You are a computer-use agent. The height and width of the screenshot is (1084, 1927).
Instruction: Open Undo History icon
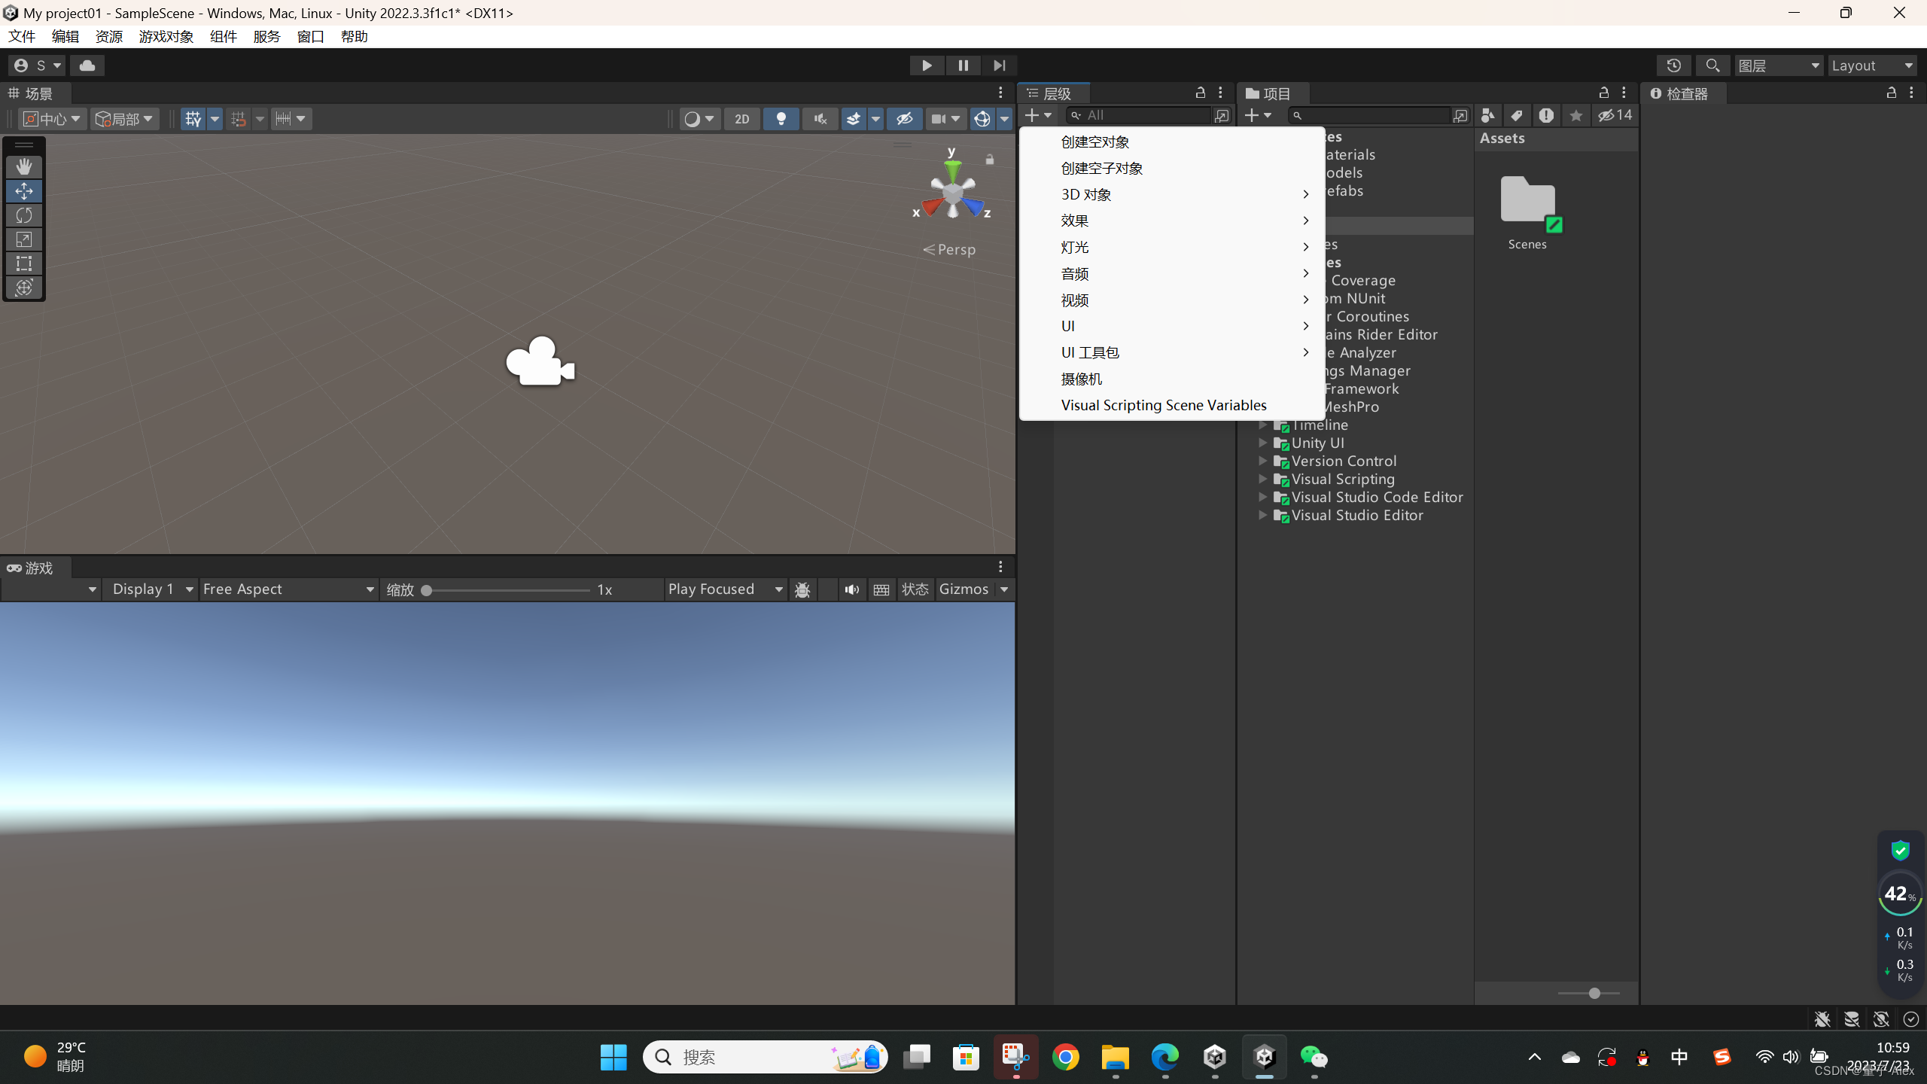click(1673, 65)
